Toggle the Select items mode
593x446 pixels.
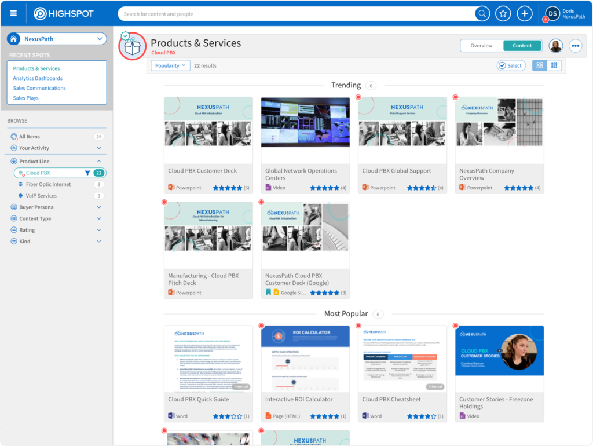click(511, 65)
